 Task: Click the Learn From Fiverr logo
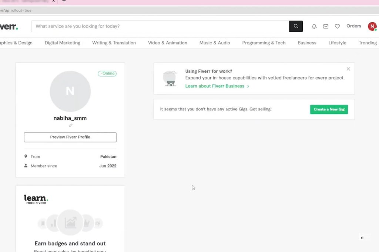tap(36, 199)
